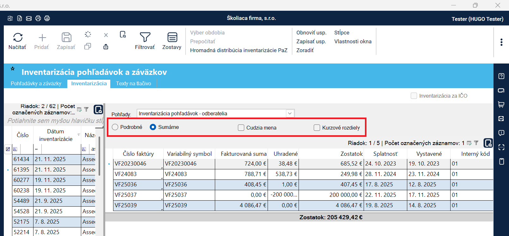Click the shopping cart sidebar icon

[x=501, y=105]
